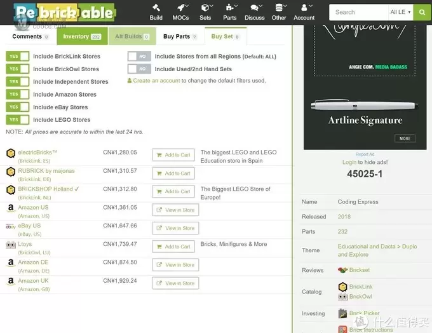Add RUBRICK by majonas offer to cart
This screenshot has width=432, height=333.
(173, 173)
